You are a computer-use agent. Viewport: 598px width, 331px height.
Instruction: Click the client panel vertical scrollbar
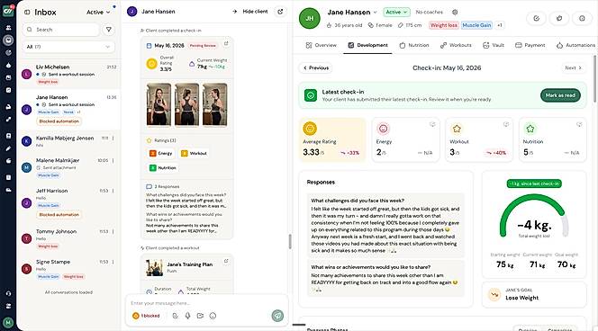(x=594, y=78)
